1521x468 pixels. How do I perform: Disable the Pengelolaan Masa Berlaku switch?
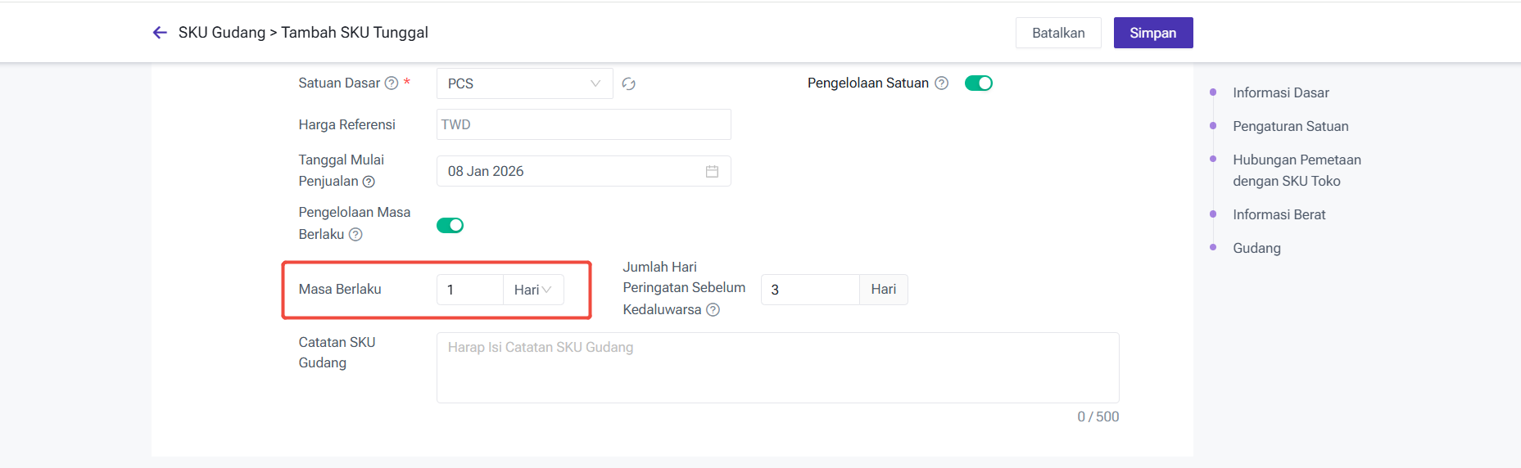click(x=450, y=226)
